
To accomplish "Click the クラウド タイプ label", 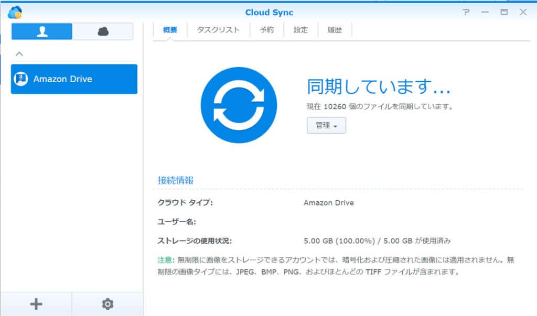I will point(185,203).
